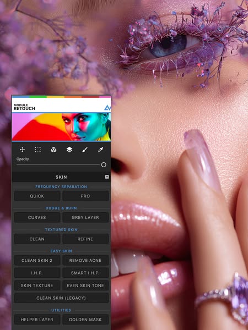248x330 pixels.
Task: Run QUICK frequency separation
Action: [37, 196]
